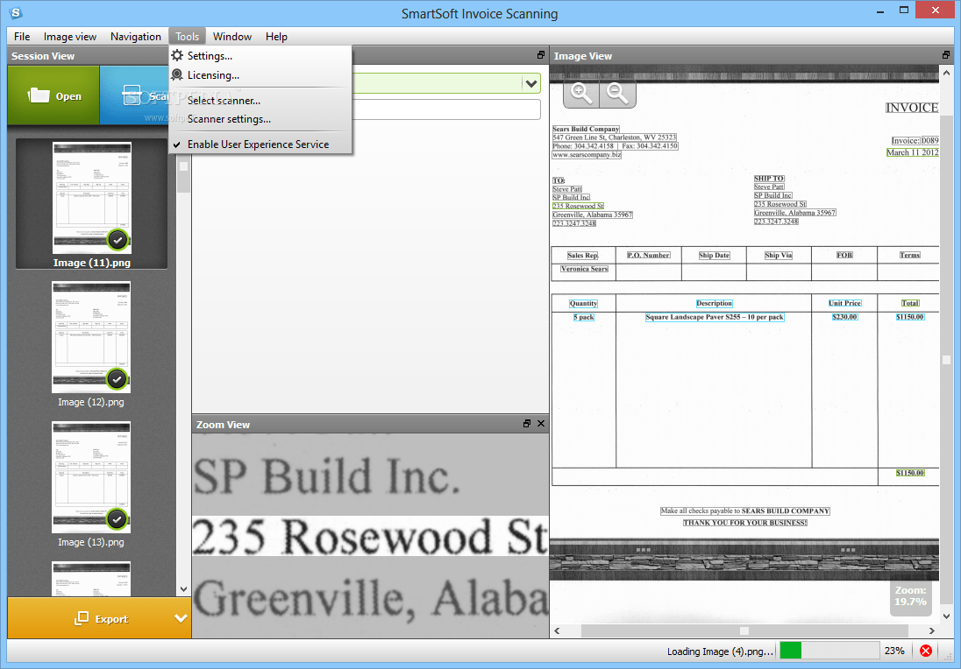Click the green folder icon on Open
This screenshot has height=669, width=961.
pyautogui.click(x=37, y=95)
